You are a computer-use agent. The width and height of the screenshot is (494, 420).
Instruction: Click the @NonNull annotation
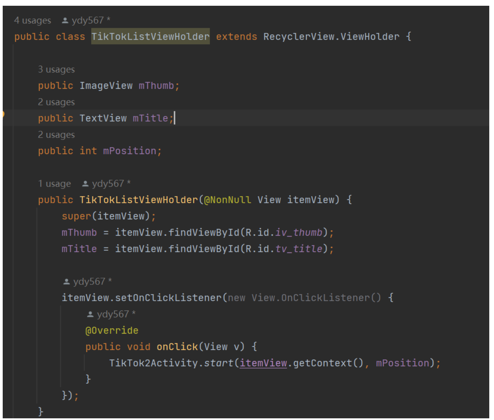coord(228,200)
